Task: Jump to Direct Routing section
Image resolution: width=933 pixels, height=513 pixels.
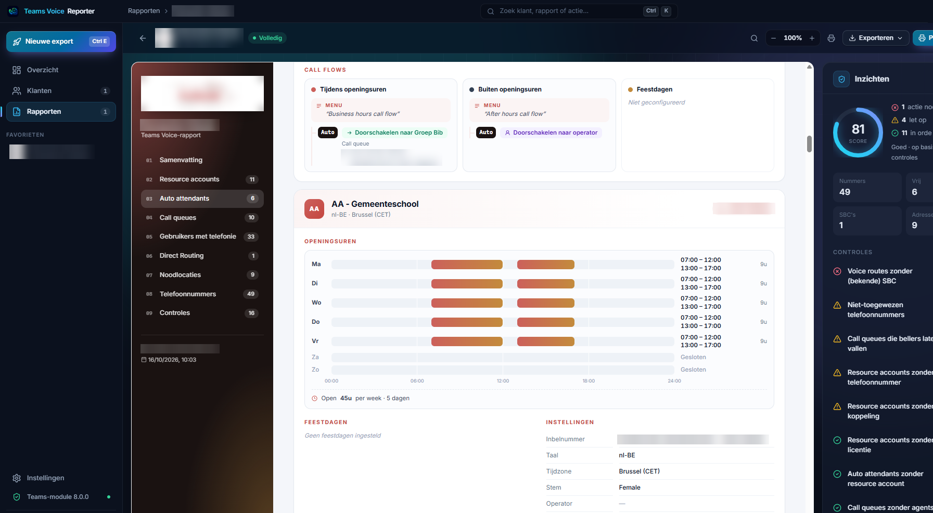Action: (x=202, y=256)
